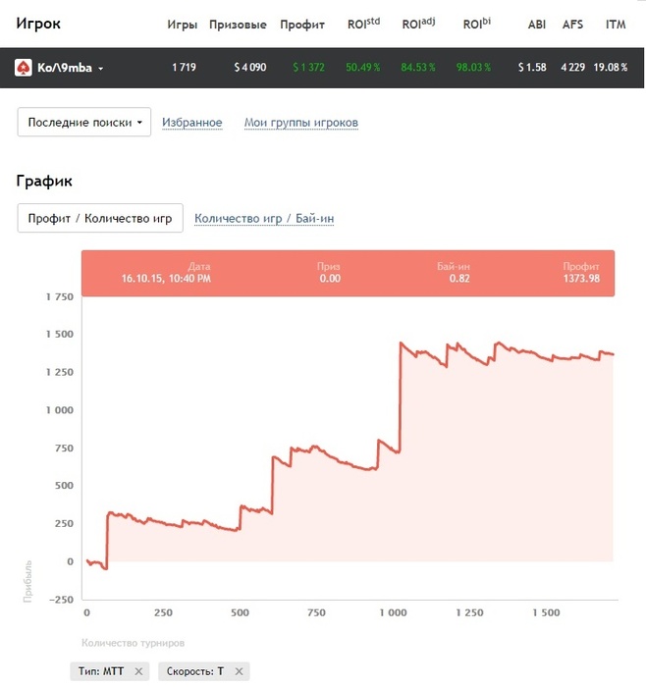Click the PokerStars spade icon beside Ko/\9mba
Screen dimensions: 646x687
pos(24,68)
